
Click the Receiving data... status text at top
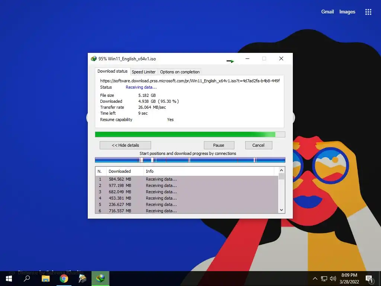coord(141,87)
